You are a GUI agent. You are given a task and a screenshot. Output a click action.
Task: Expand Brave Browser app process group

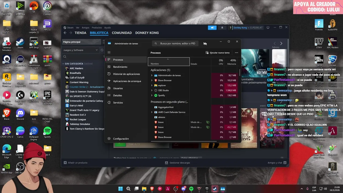(152, 80)
